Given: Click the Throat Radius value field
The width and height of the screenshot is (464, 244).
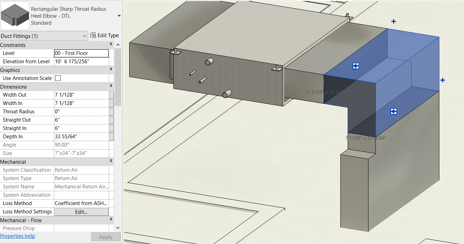Looking at the screenshot, I should (81, 111).
